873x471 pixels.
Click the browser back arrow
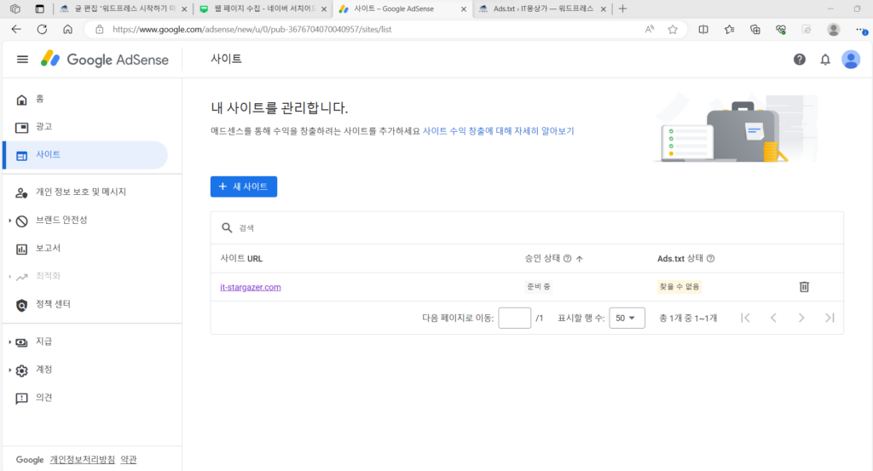(16, 30)
